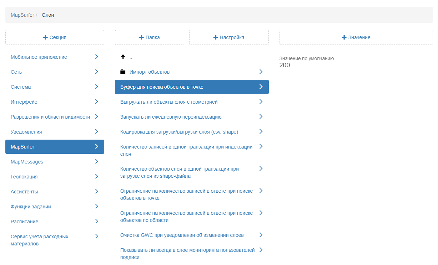Expand chevron next to Функции заданий
438x265 pixels.
click(x=96, y=206)
